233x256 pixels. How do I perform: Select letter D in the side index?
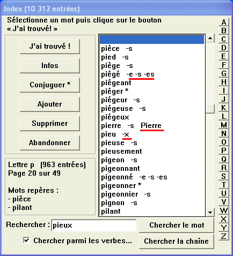coord(223,48)
